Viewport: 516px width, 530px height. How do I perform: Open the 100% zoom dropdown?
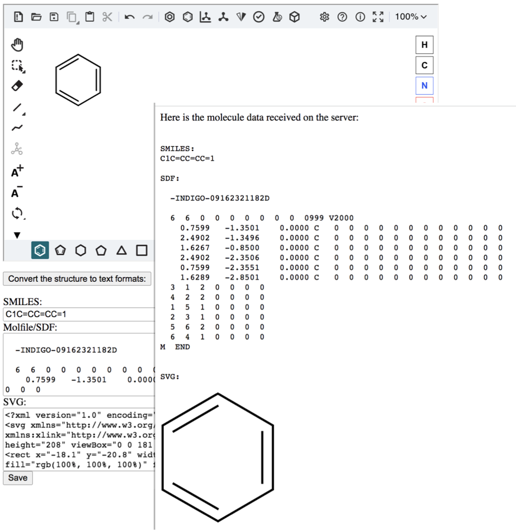click(411, 17)
